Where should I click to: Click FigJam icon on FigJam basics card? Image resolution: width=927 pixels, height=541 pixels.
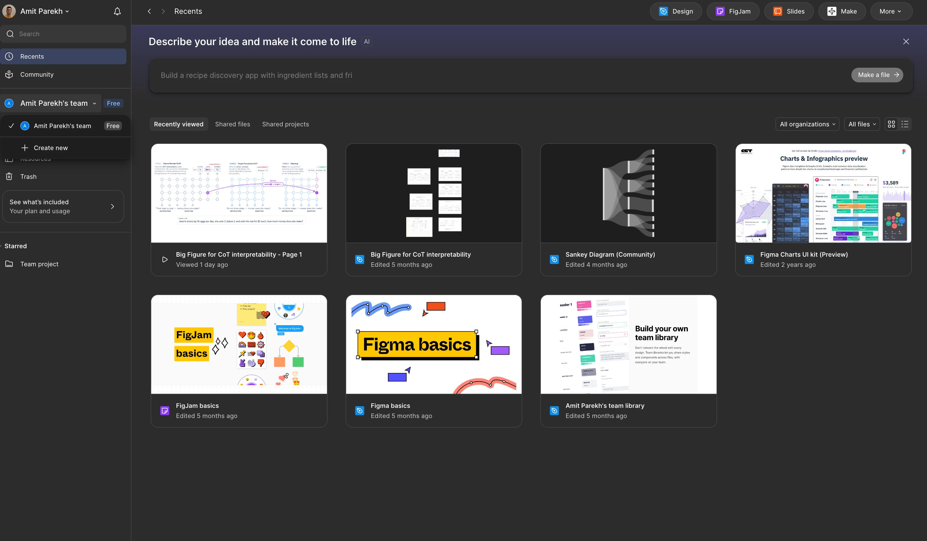(165, 410)
